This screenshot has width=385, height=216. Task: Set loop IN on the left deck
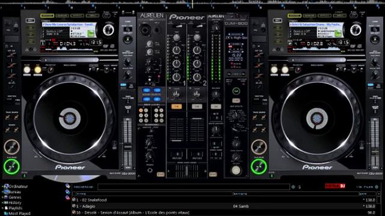coord(27,70)
